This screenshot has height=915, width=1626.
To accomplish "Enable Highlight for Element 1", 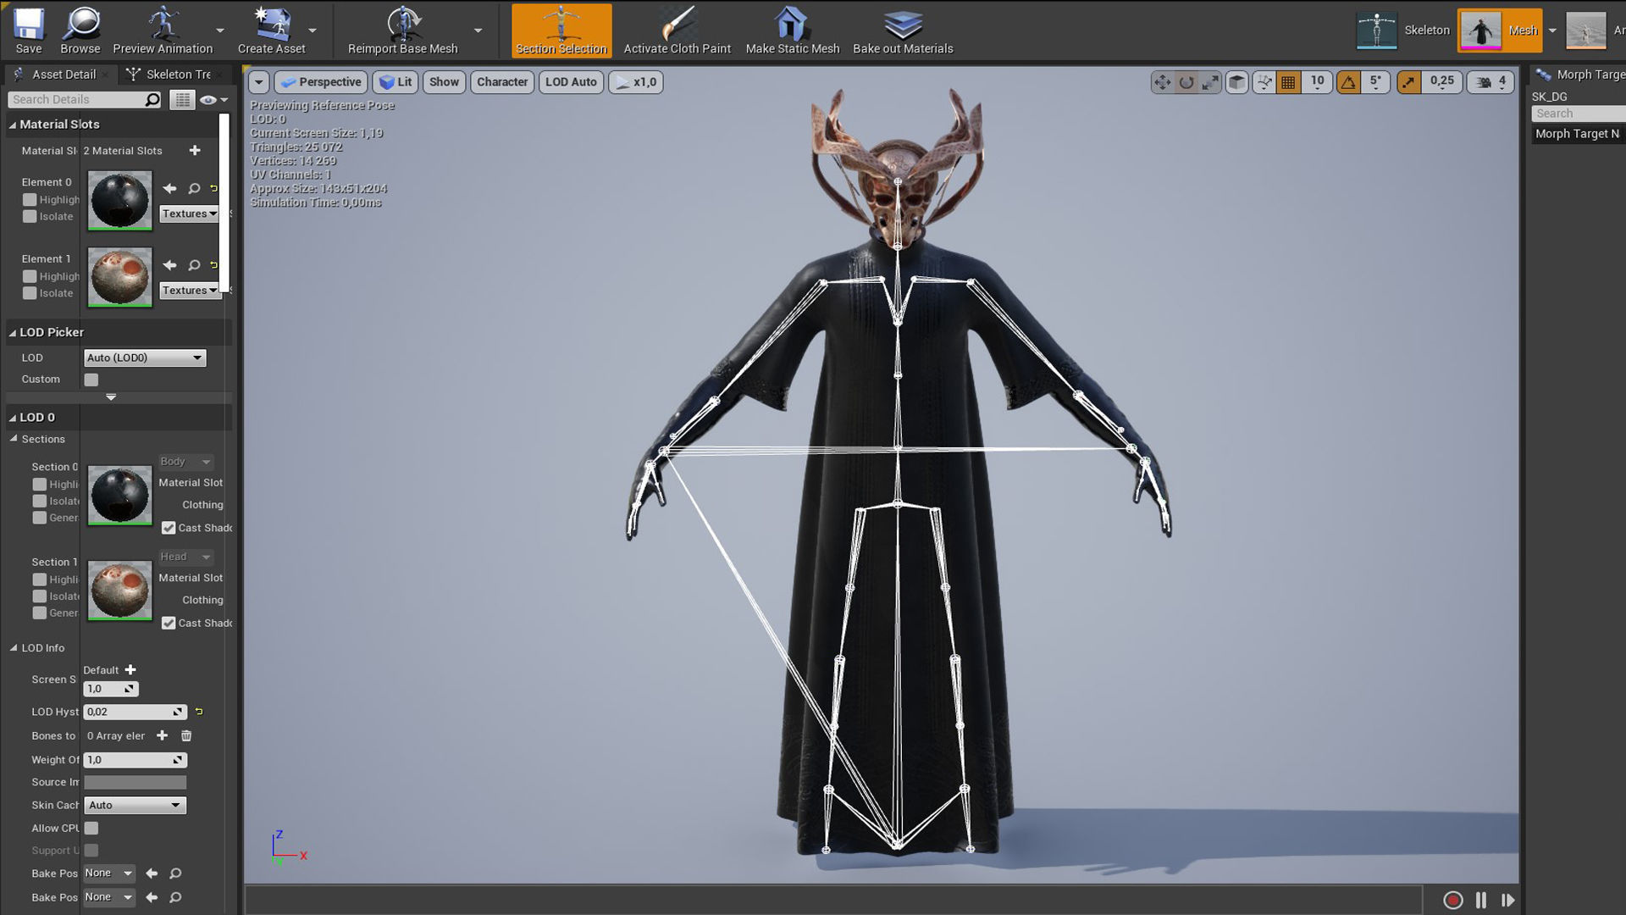I will pos(30,276).
